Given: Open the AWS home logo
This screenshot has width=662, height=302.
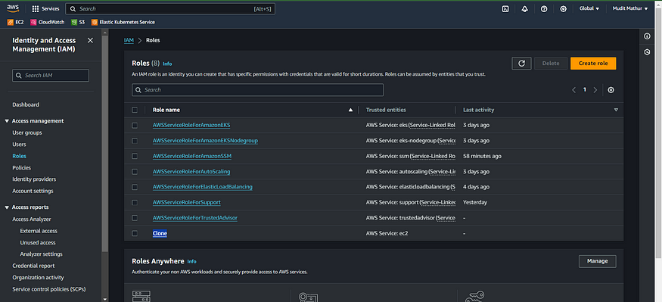Looking at the screenshot, I should coord(13,8).
